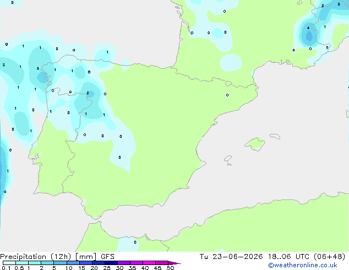Click the "0.5" legend scale label
The height and width of the screenshot is (270, 349).
click(x=19, y=268)
